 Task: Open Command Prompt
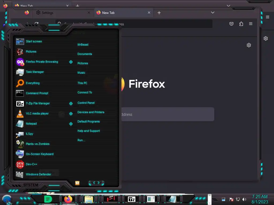[32, 93]
